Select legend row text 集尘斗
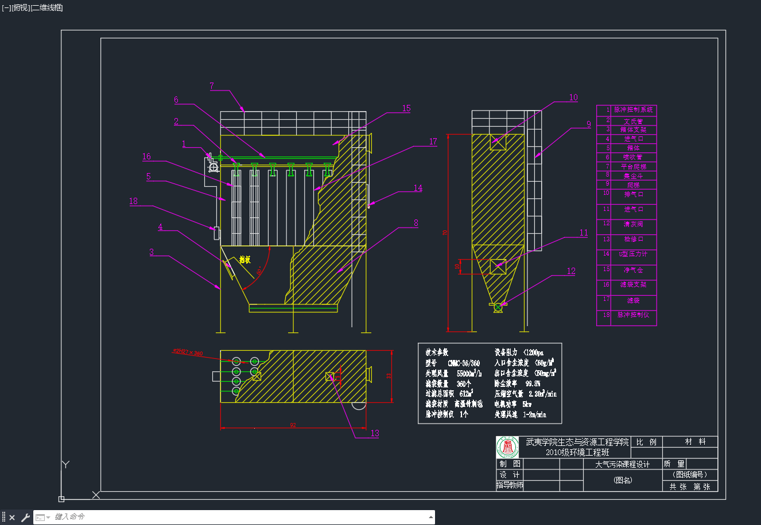 click(633, 176)
